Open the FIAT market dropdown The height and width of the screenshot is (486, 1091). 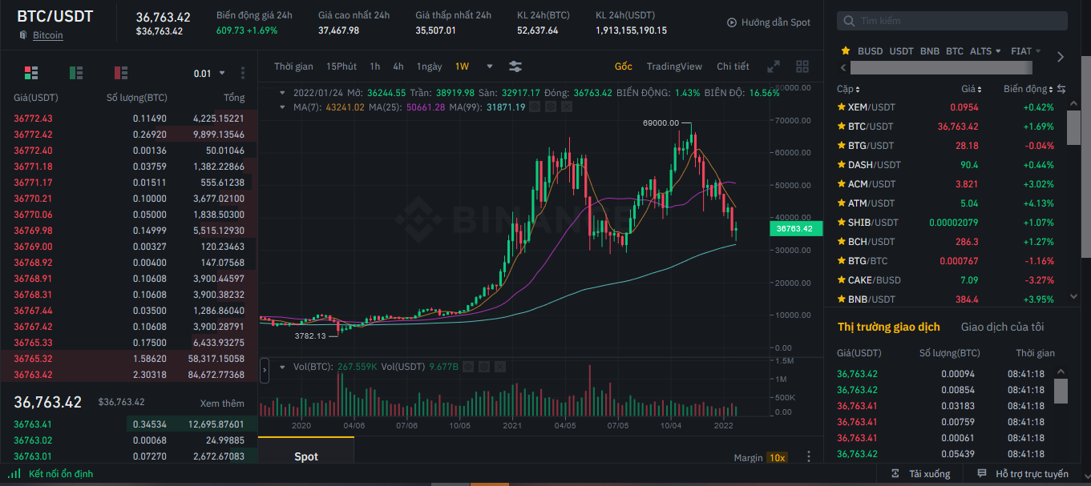point(1026,50)
